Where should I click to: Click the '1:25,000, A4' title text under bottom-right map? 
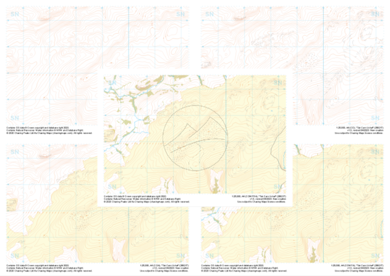[357, 266]
